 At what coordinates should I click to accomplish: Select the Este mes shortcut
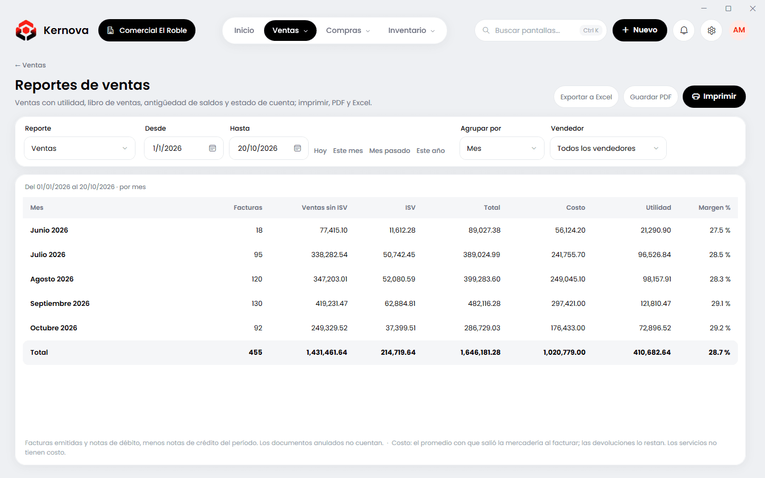pos(348,151)
